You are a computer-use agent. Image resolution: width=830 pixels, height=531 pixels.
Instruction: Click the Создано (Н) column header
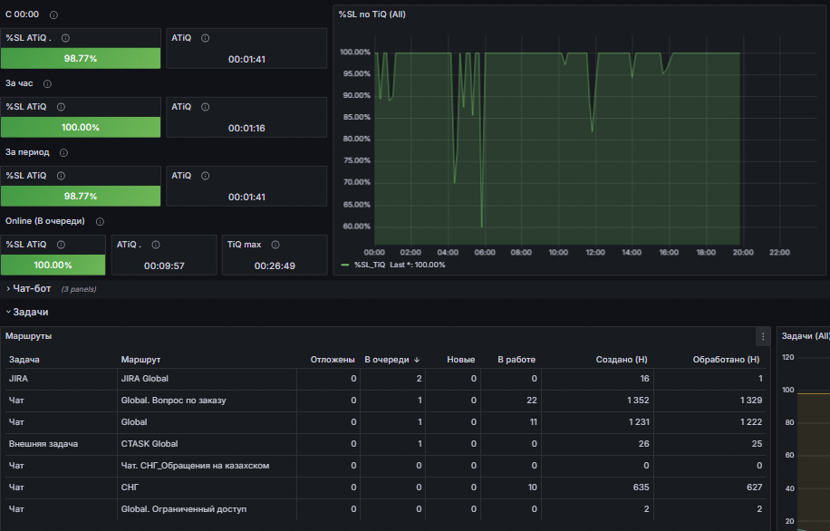tap(620, 360)
